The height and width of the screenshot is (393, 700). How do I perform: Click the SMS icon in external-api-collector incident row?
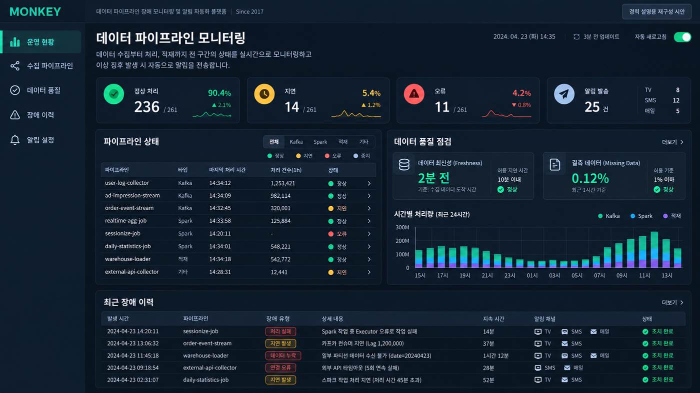coord(538,368)
